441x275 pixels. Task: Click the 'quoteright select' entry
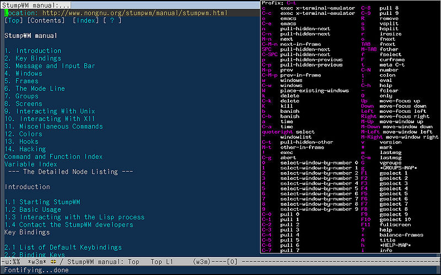pyautogui.click(x=288, y=132)
